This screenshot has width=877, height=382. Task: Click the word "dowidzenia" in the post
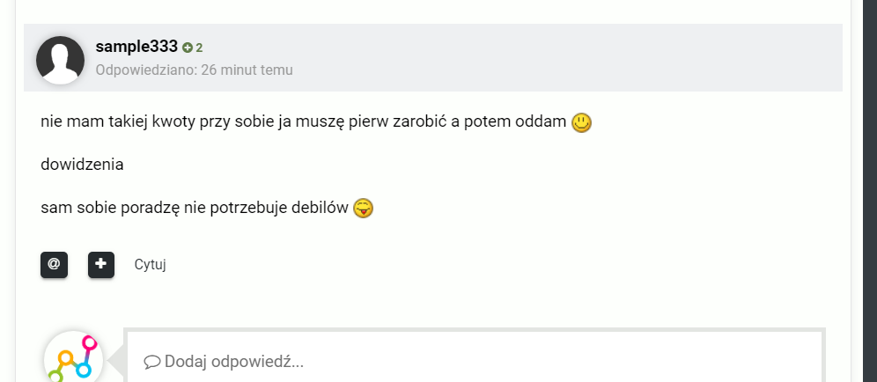[82, 165]
